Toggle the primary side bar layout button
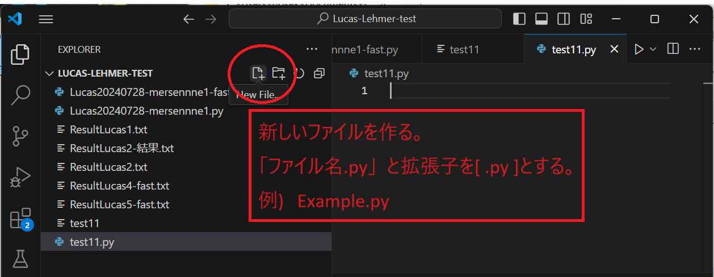Screen dimensions: 714x277 519,19
